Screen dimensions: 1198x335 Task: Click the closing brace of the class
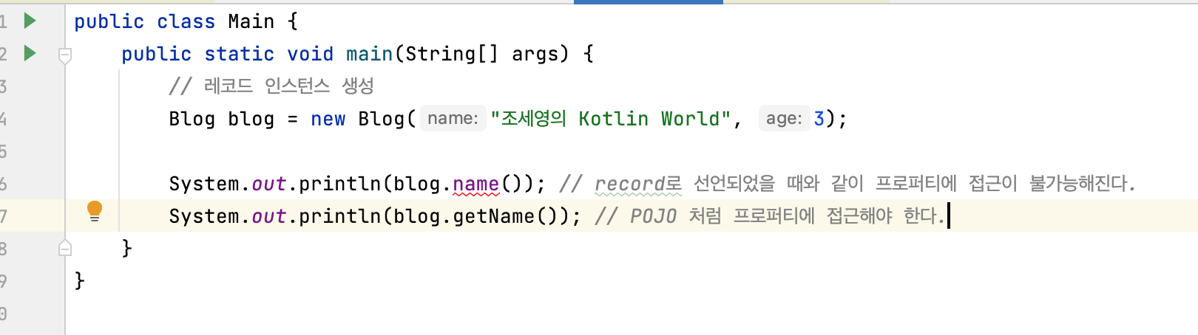pyautogui.click(x=80, y=281)
